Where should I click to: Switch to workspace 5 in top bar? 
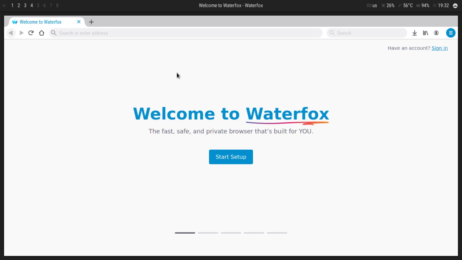click(x=38, y=5)
